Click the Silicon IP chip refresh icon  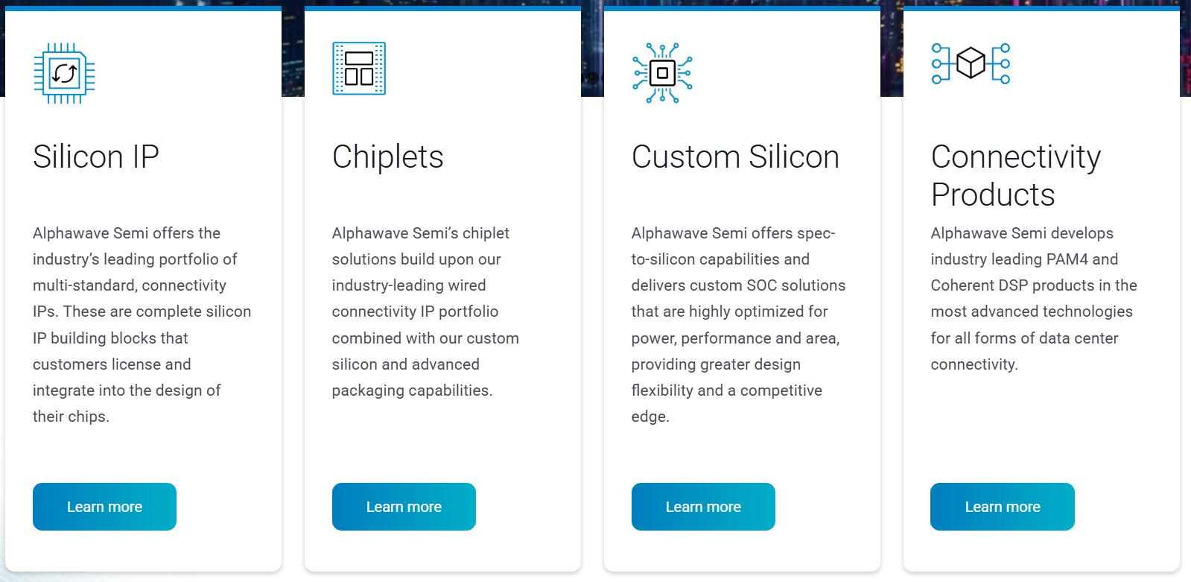(x=64, y=73)
